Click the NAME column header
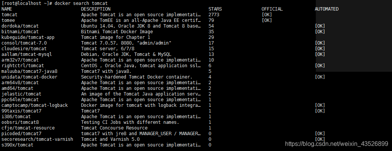This screenshot has width=392, height=151. click(x=7, y=9)
